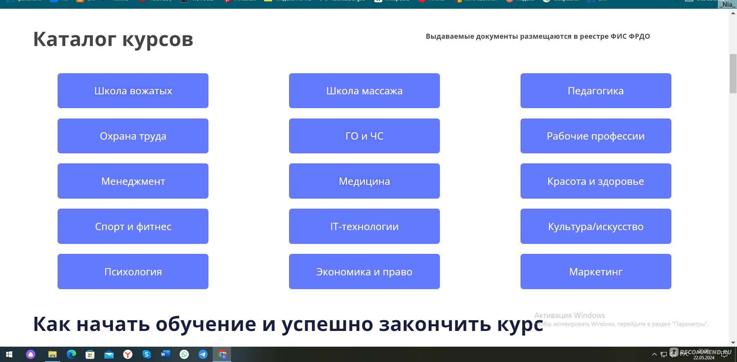This screenshot has width=737, height=362.
Task: Open network status tray icon
Action: point(664,354)
